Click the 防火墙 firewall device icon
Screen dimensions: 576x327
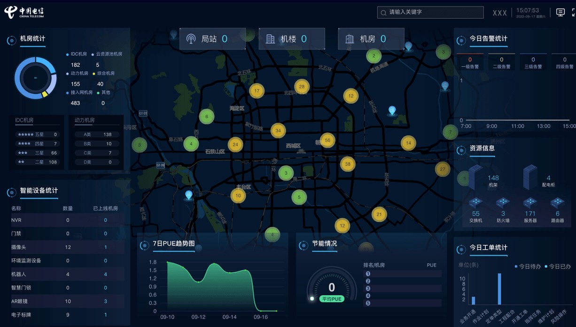[x=503, y=203]
